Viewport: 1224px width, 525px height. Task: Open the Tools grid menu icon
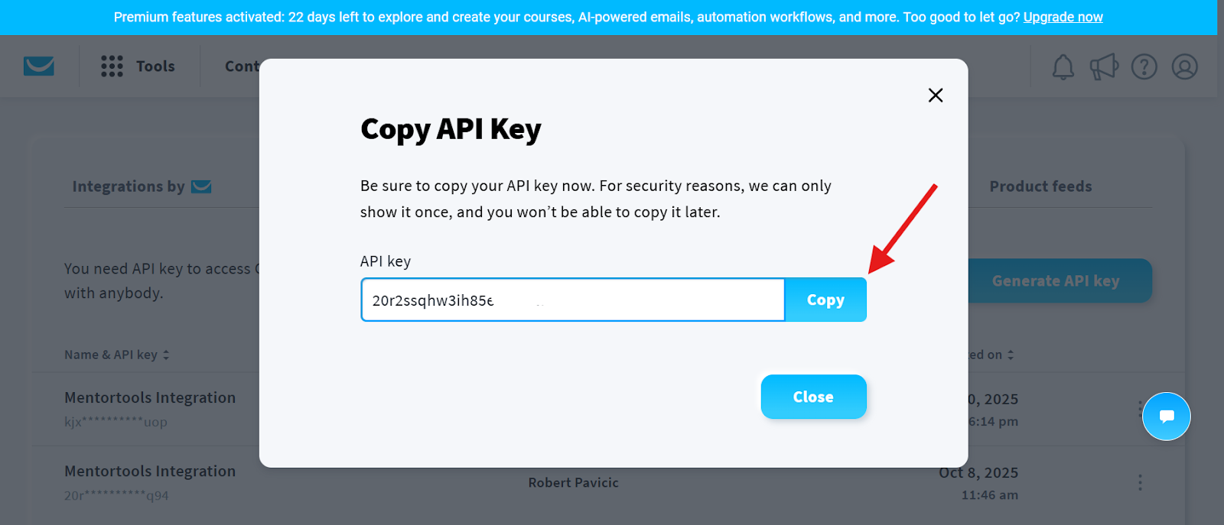click(x=112, y=66)
